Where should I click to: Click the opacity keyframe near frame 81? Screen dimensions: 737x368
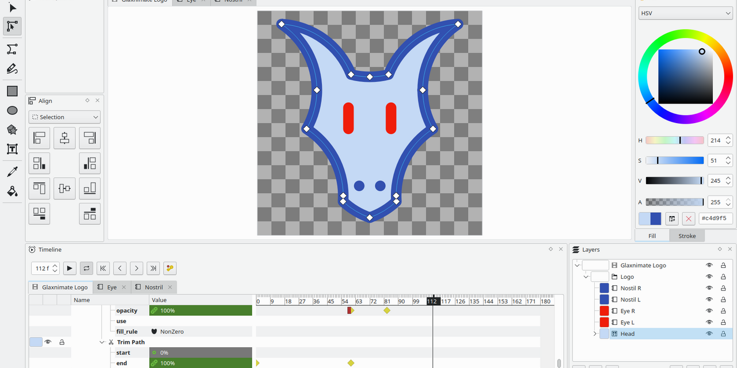point(387,310)
